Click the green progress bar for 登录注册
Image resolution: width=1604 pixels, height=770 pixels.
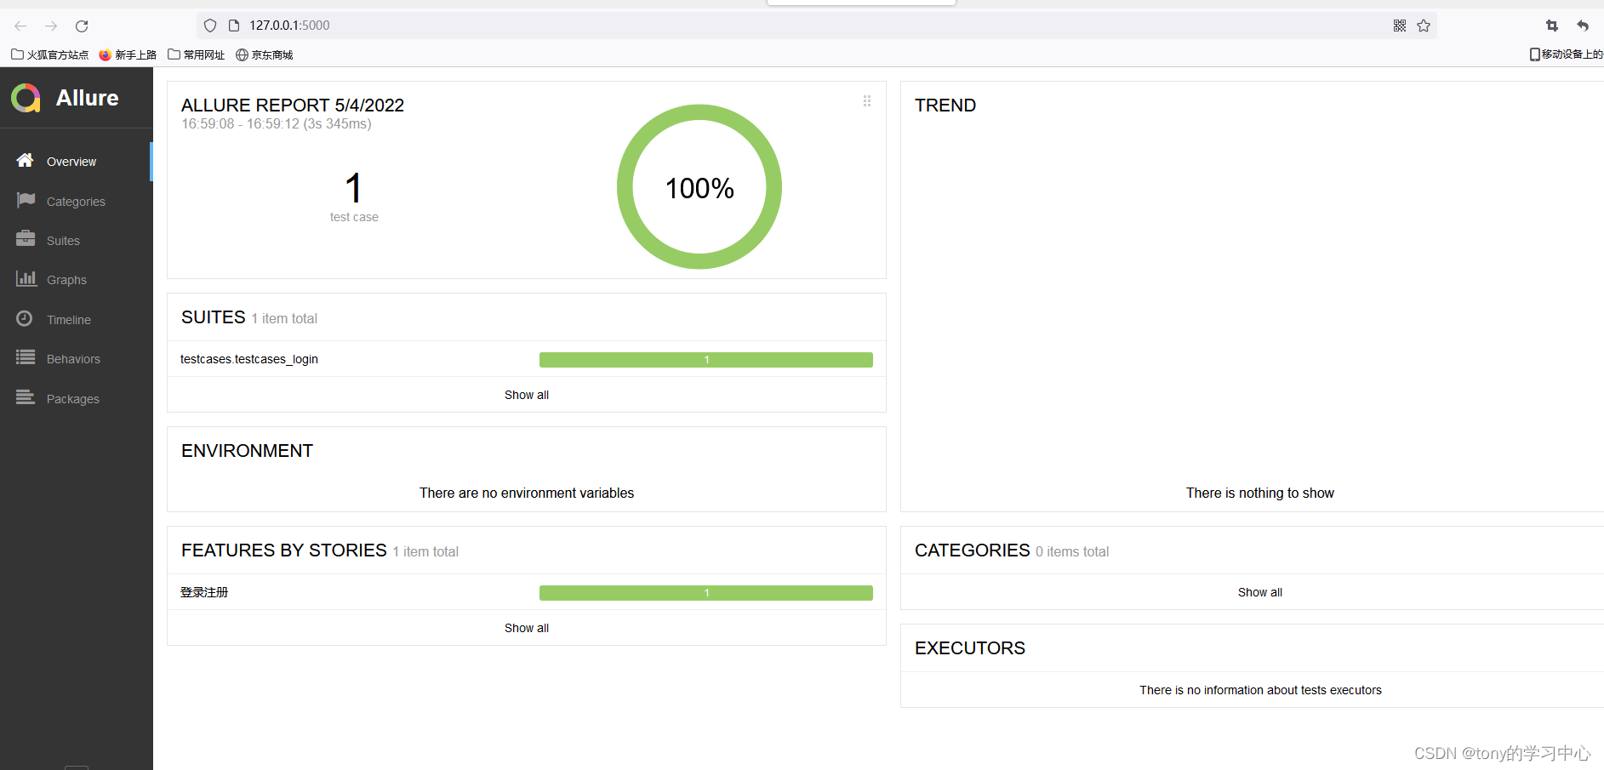coord(705,592)
